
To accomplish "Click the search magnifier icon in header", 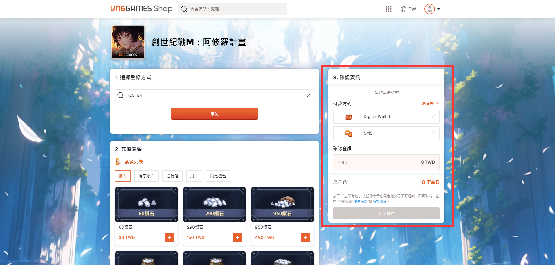I will [184, 9].
